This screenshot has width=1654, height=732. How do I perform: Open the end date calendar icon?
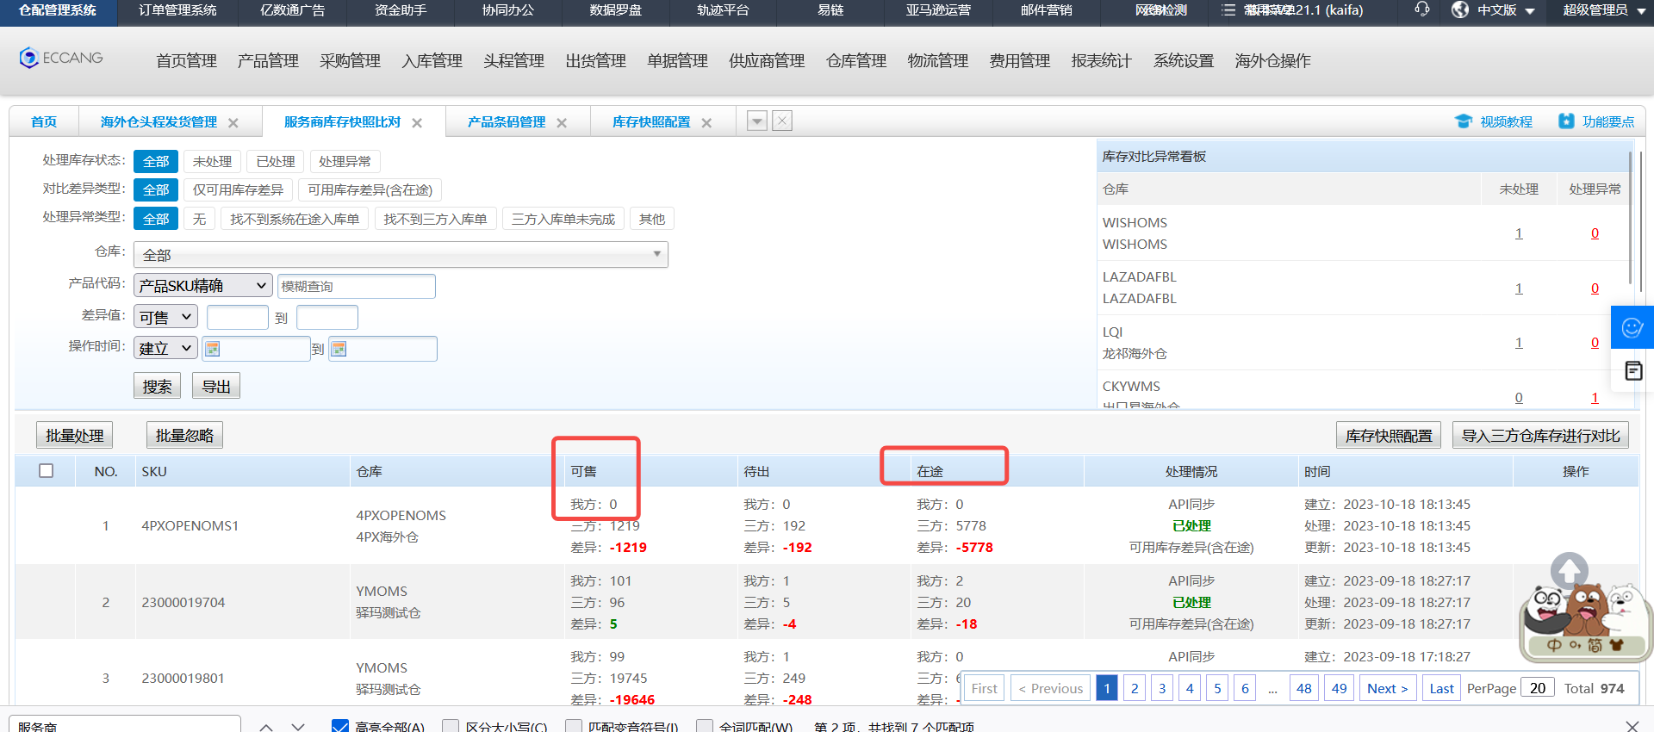pos(339,349)
